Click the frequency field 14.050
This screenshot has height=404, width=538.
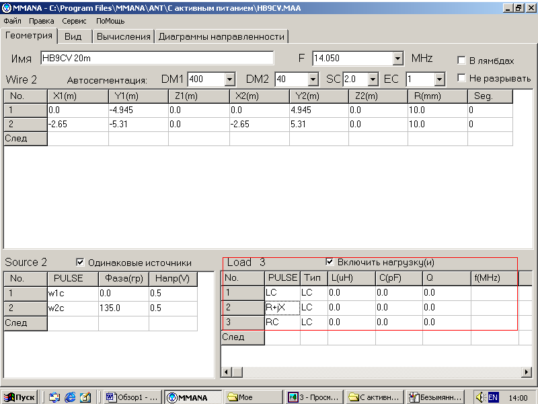point(352,59)
